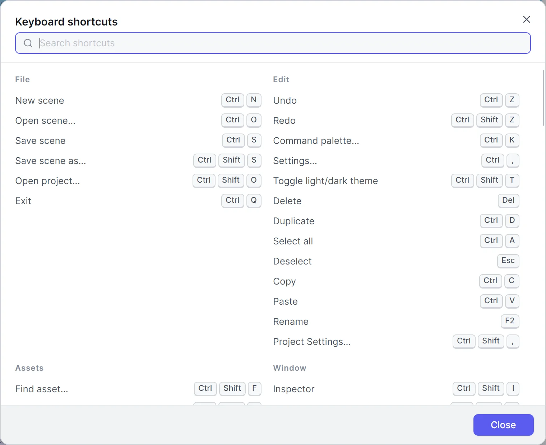
Task: Click the K key badge for Command palette
Action: [512, 140]
